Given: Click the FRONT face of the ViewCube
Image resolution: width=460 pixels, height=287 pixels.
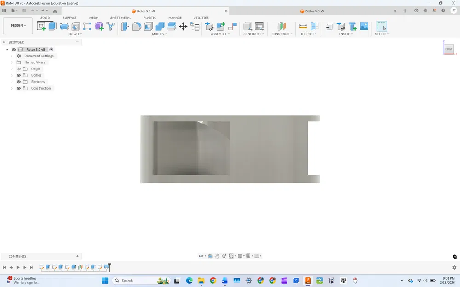Looking at the screenshot, I should pos(449,49).
